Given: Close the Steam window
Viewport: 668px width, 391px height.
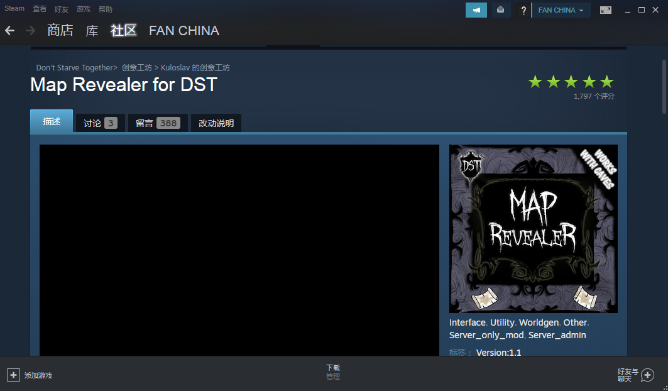Looking at the screenshot, I should click(655, 10).
